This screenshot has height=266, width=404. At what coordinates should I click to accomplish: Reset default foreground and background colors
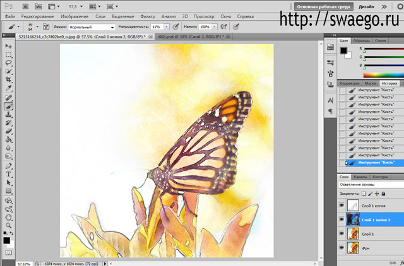click(5, 233)
